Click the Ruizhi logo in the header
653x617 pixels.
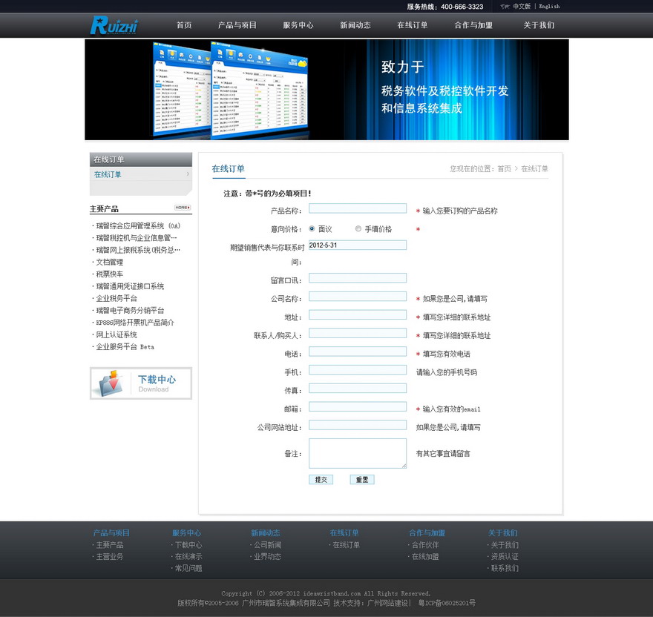click(x=114, y=25)
